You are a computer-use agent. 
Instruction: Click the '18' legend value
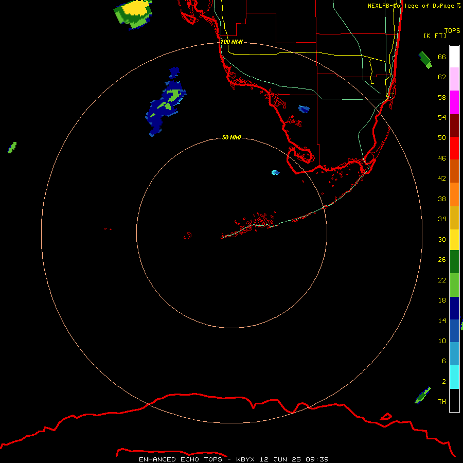point(442,300)
